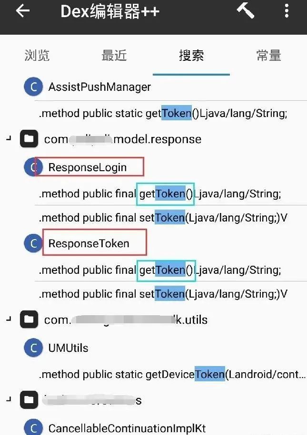Open the 常量 tab
This screenshot has height=435, width=307.
268,55
